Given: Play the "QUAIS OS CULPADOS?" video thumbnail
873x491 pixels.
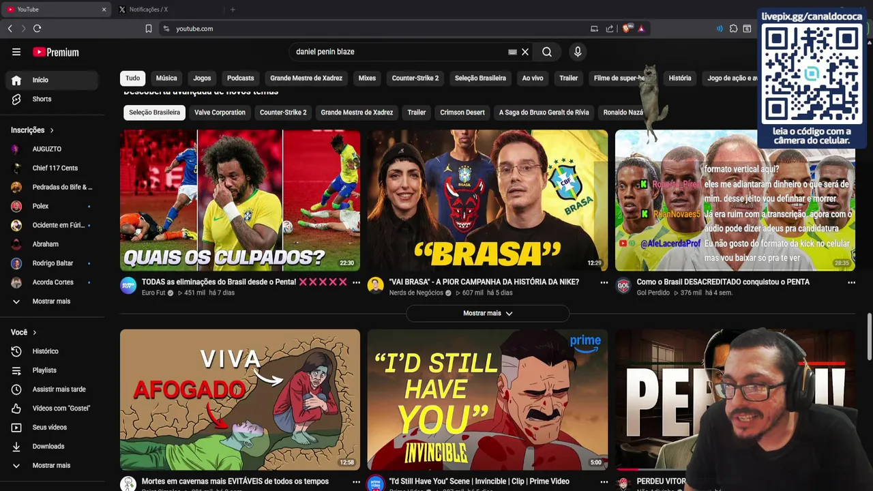Looking at the screenshot, I should (x=240, y=200).
